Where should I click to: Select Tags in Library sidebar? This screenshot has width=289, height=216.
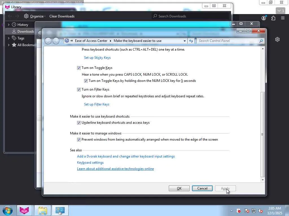click(x=21, y=38)
